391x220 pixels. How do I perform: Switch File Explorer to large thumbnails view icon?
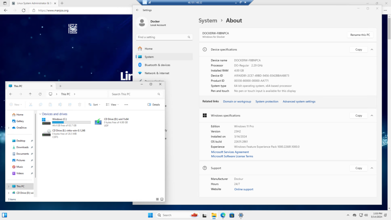tap(162, 199)
